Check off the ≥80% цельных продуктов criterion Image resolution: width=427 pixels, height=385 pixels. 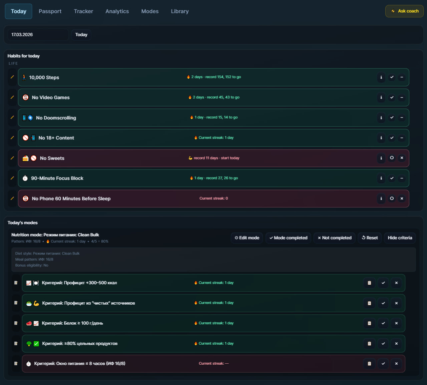pyautogui.click(x=383, y=344)
